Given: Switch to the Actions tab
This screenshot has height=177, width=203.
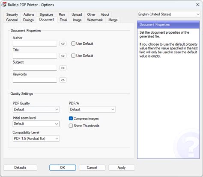Looking at the screenshot, I should coord(29,15).
